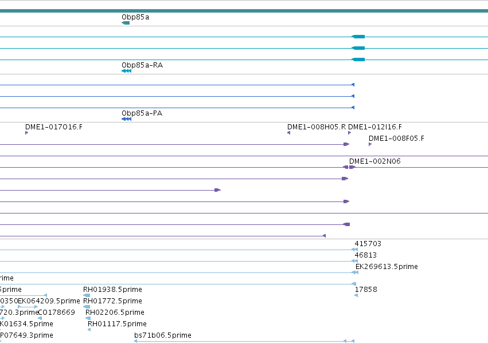Select the CO178669 feature arrow

(x=40, y=318)
